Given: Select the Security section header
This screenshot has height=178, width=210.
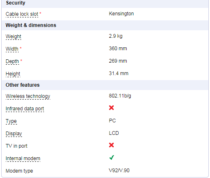Looking at the screenshot, I should (105, 4).
